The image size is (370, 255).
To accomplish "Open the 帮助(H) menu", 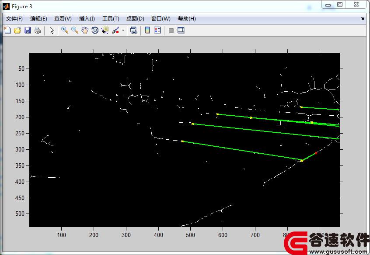I will pos(187,19).
